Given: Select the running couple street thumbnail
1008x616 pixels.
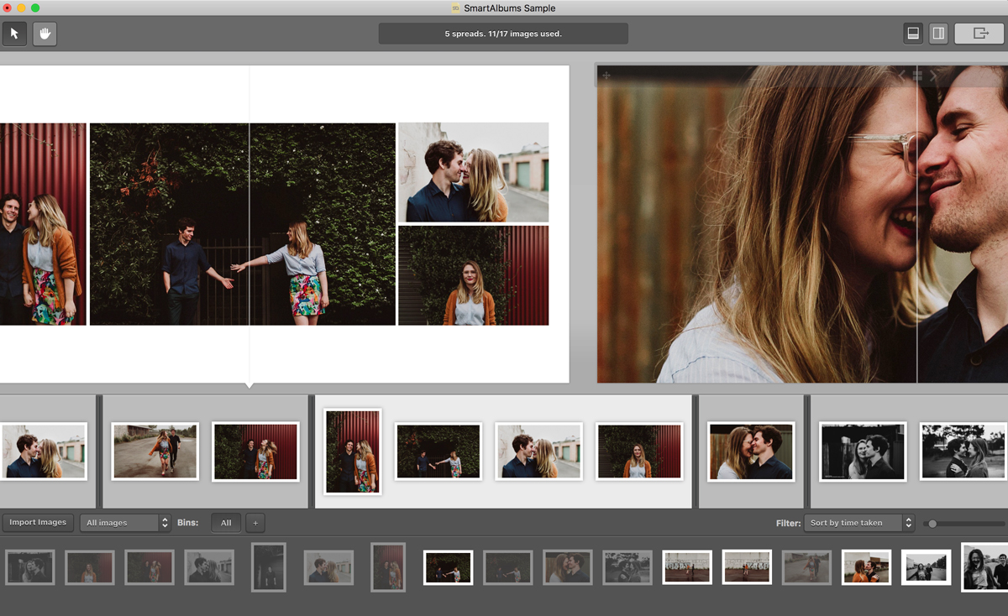Looking at the screenshot, I should coord(155,452).
